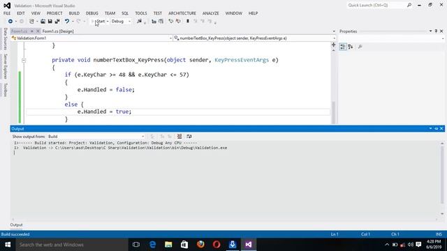Switch to the Form1.cs [Design] tab

(58, 31)
